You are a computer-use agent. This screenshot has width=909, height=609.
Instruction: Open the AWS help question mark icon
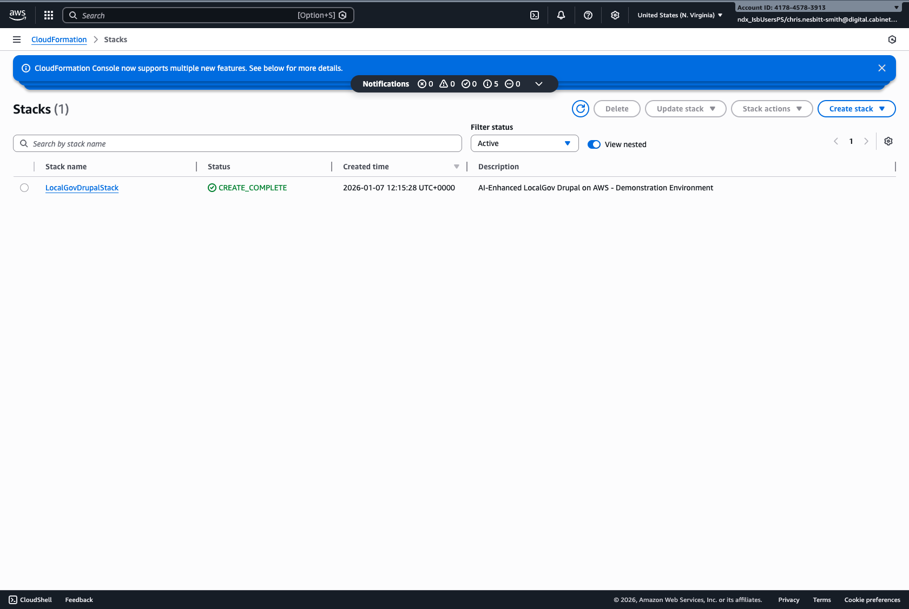coord(588,15)
